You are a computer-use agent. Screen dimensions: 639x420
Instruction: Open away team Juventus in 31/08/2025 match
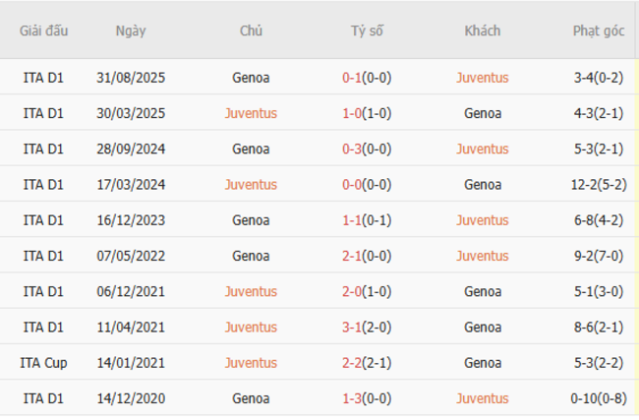tap(482, 78)
